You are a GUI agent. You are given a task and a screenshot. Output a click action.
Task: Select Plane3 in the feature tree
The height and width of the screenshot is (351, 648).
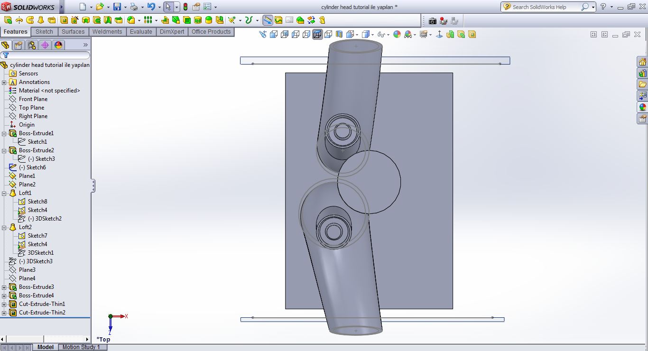point(27,270)
